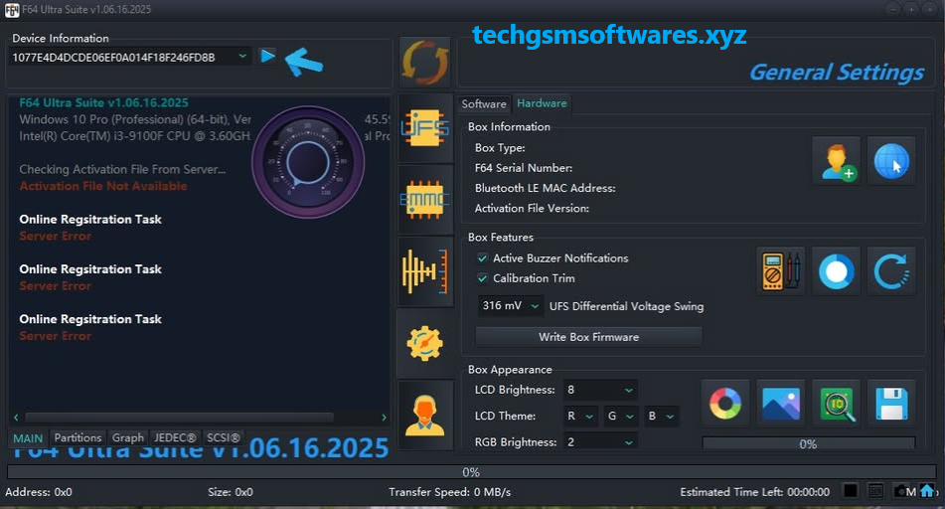945x509 pixels.
Task: Click the main 0% progress bar
Action: (471, 472)
